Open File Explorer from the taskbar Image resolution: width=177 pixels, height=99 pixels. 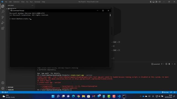tap(84, 96)
